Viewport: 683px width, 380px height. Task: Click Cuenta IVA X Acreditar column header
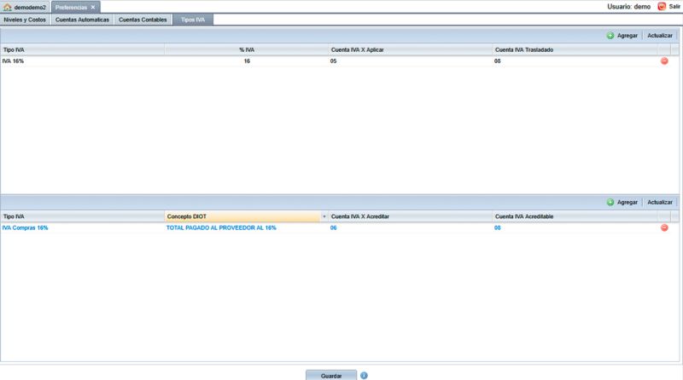(x=411, y=216)
